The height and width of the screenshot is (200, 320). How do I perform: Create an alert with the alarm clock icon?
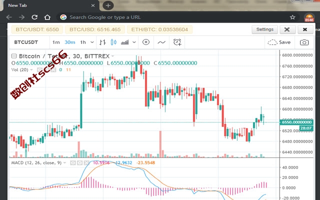tap(177, 42)
